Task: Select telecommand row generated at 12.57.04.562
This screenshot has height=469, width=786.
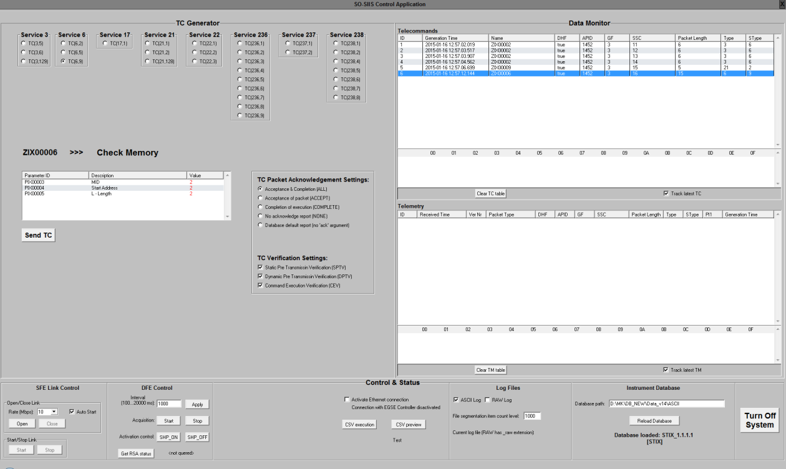Action: tap(586, 61)
